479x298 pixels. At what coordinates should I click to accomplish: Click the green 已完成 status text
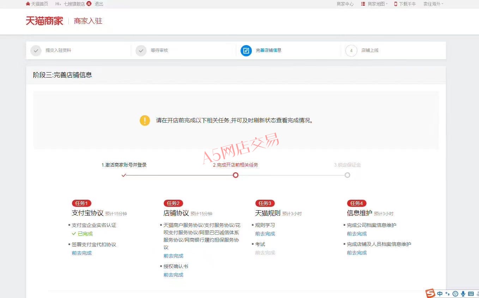pyautogui.click(x=85, y=234)
